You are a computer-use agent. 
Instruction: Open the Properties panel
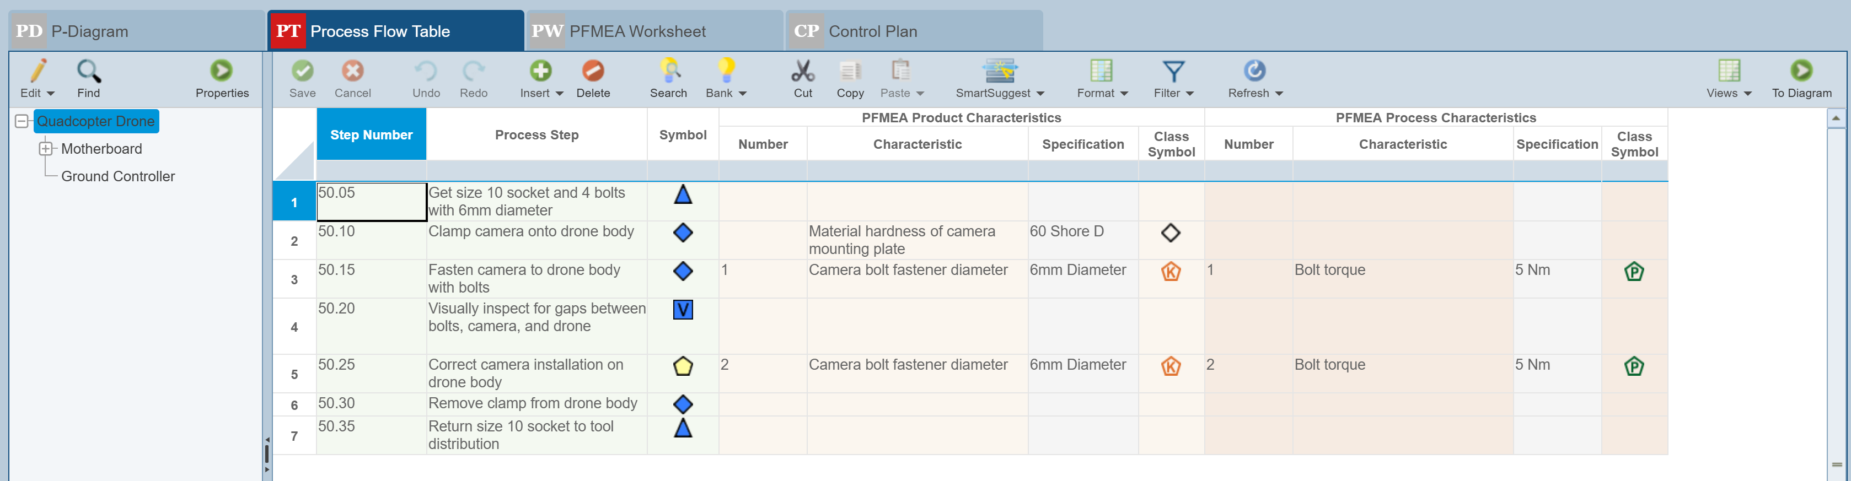(221, 71)
